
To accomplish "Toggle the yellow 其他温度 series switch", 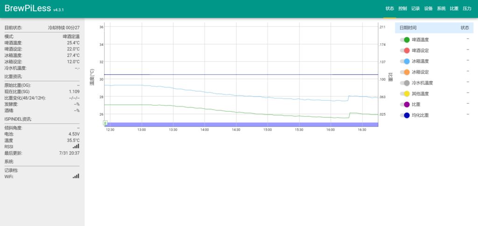I will click(x=405, y=93).
